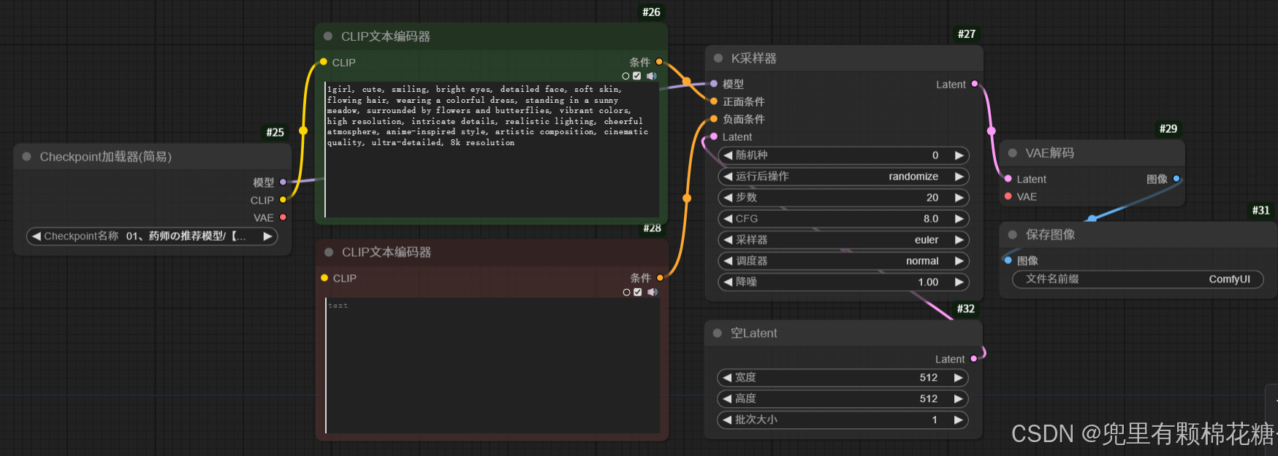1278x456 pixels.
Task: Toggle the checkbox above prompt in node #26
Action: [x=637, y=76]
